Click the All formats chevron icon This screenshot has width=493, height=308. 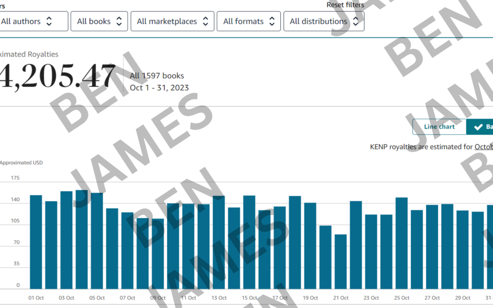click(273, 21)
